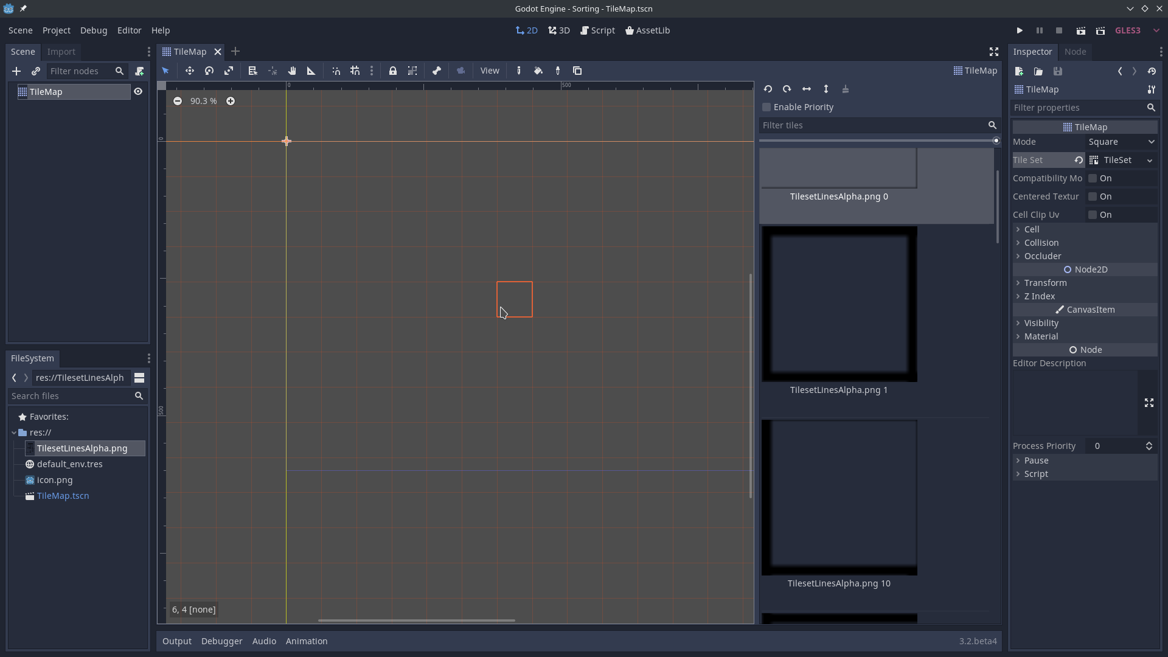Expand the Visibility section

(x=1085, y=323)
